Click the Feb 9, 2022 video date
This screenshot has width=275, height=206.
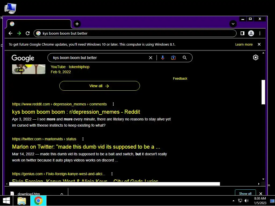click(61, 72)
